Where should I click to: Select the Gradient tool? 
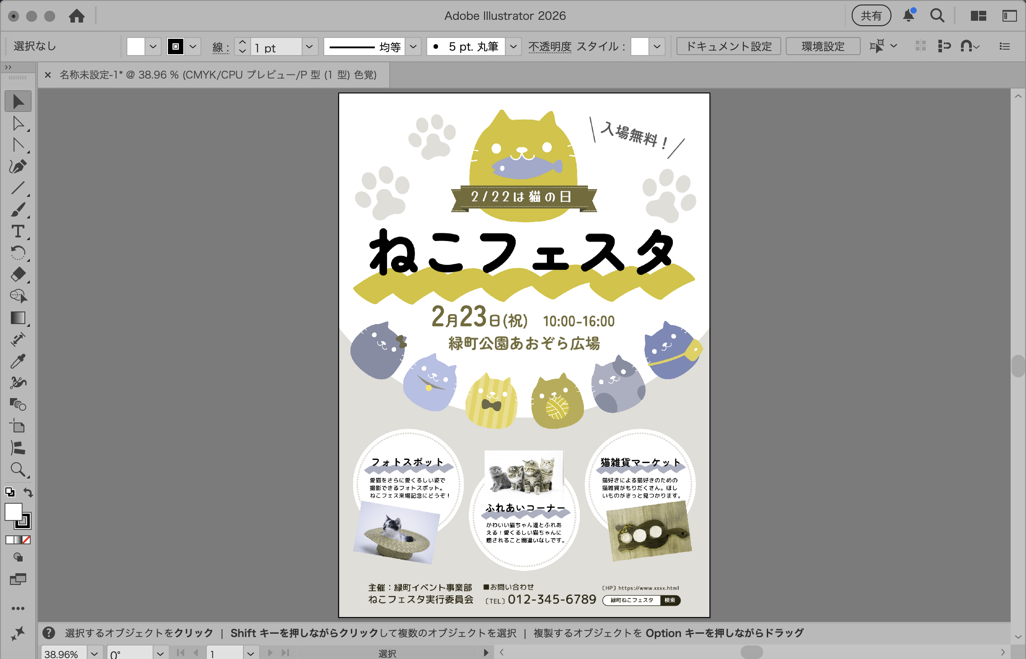click(x=18, y=318)
